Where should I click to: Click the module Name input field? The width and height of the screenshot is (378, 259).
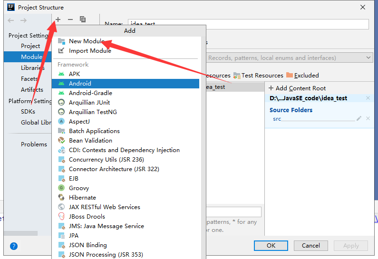click(x=248, y=24)
